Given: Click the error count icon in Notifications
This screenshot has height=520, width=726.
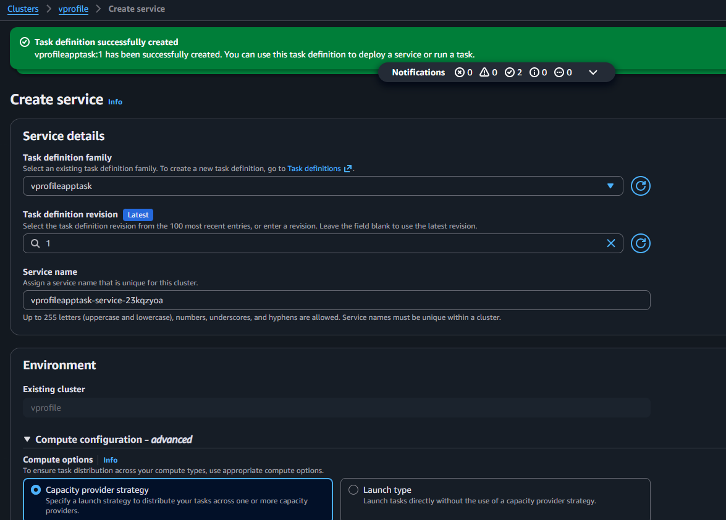Looking at the screenshot, I should (x=459, y=72).
